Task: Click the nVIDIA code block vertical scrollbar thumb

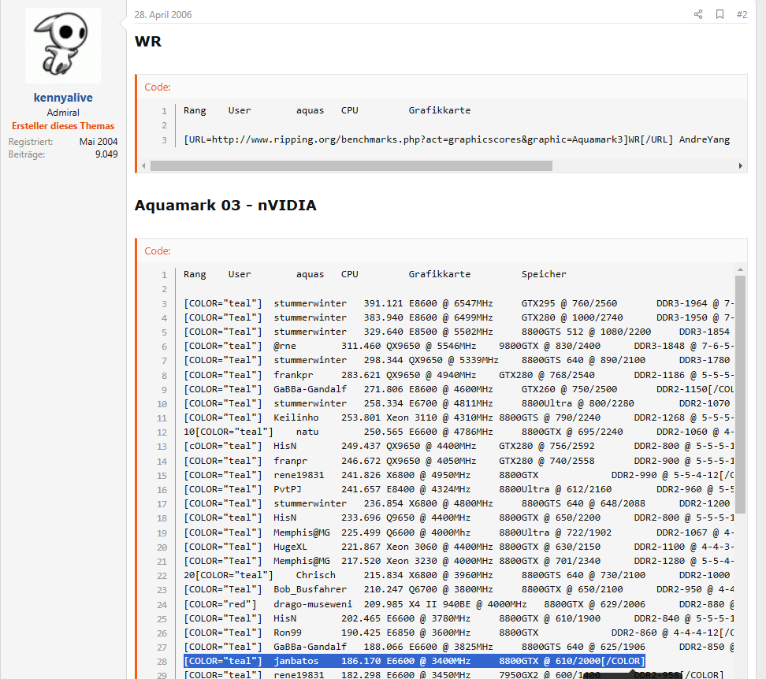Action: point(740,395)
